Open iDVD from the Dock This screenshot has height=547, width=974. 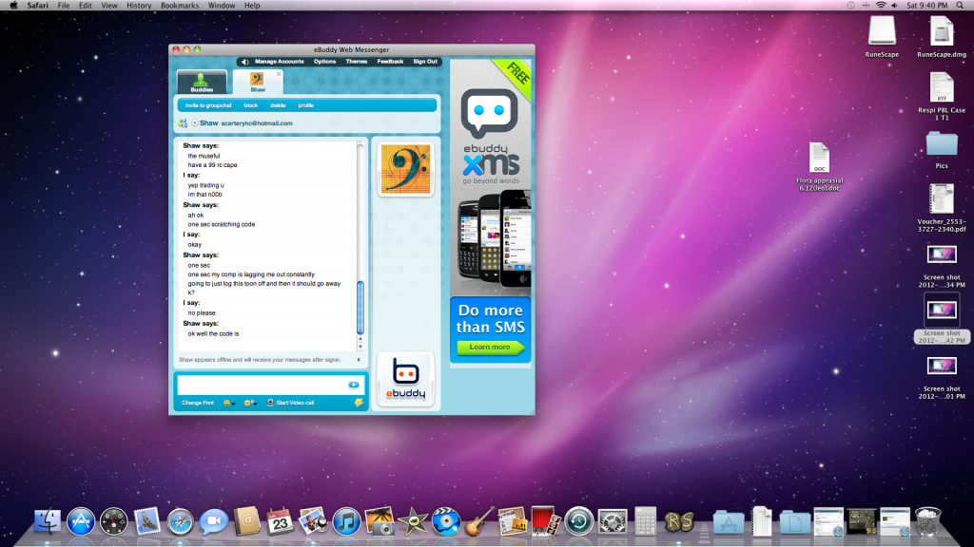pyautogui.click(x=446, y=521)
